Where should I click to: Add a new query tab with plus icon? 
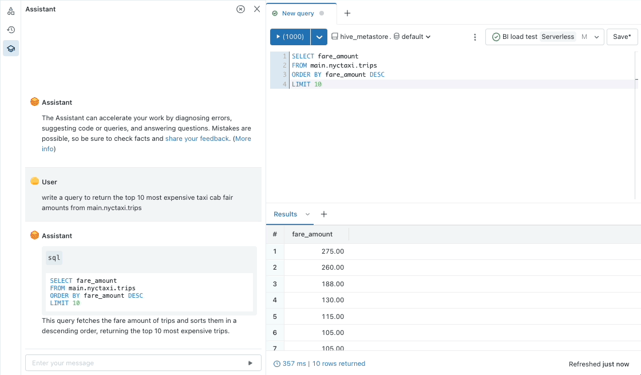pyautogui.click(x=347, y=13)
